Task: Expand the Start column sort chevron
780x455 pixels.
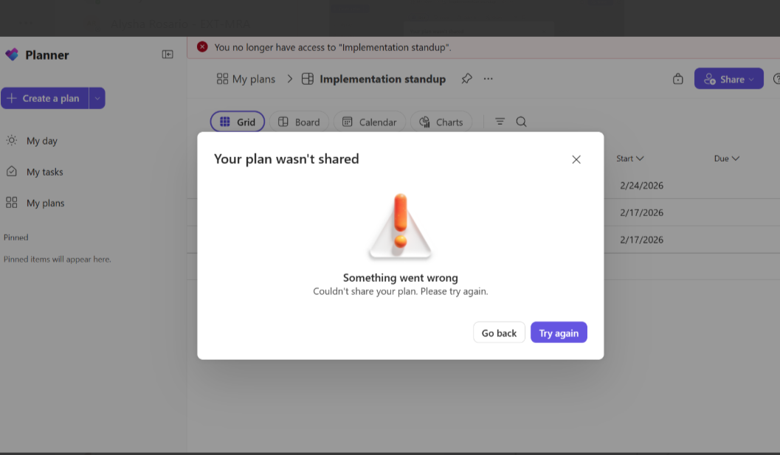Action: [x=640, y=158]
